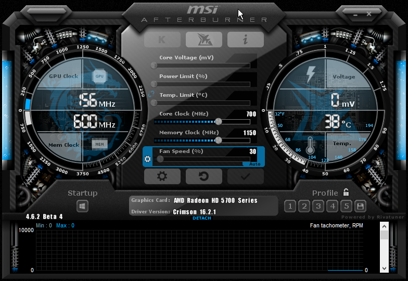Open the Kombustor K button

(x=162, y=40)
